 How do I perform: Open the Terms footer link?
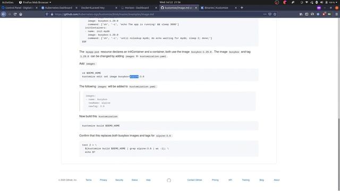89,180
